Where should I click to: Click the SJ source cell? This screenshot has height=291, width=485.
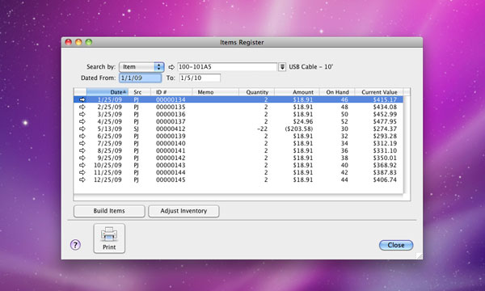coord(136,129)
